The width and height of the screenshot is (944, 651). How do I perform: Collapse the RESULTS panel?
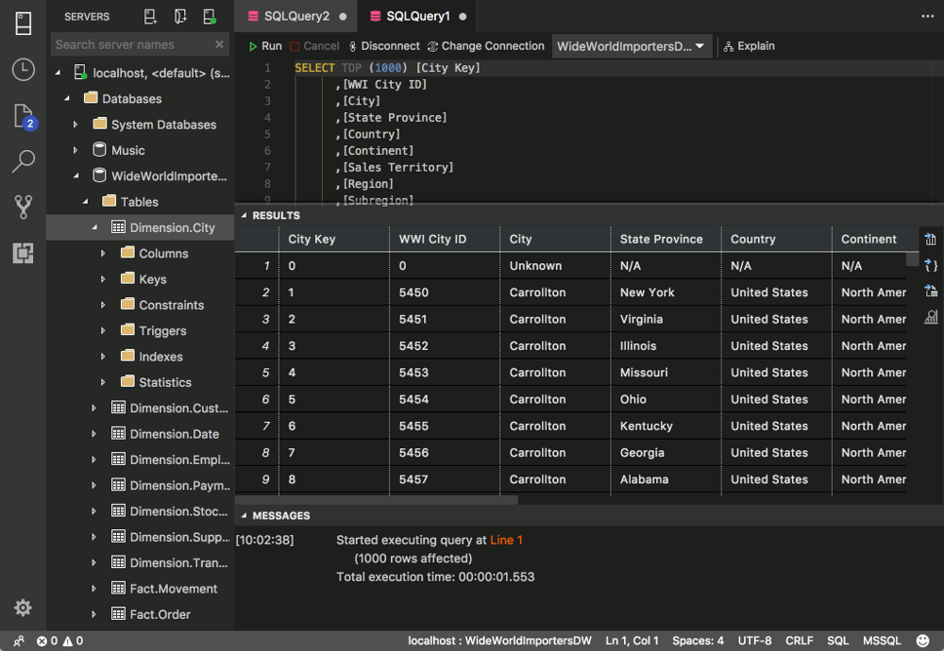coord(244,215)
